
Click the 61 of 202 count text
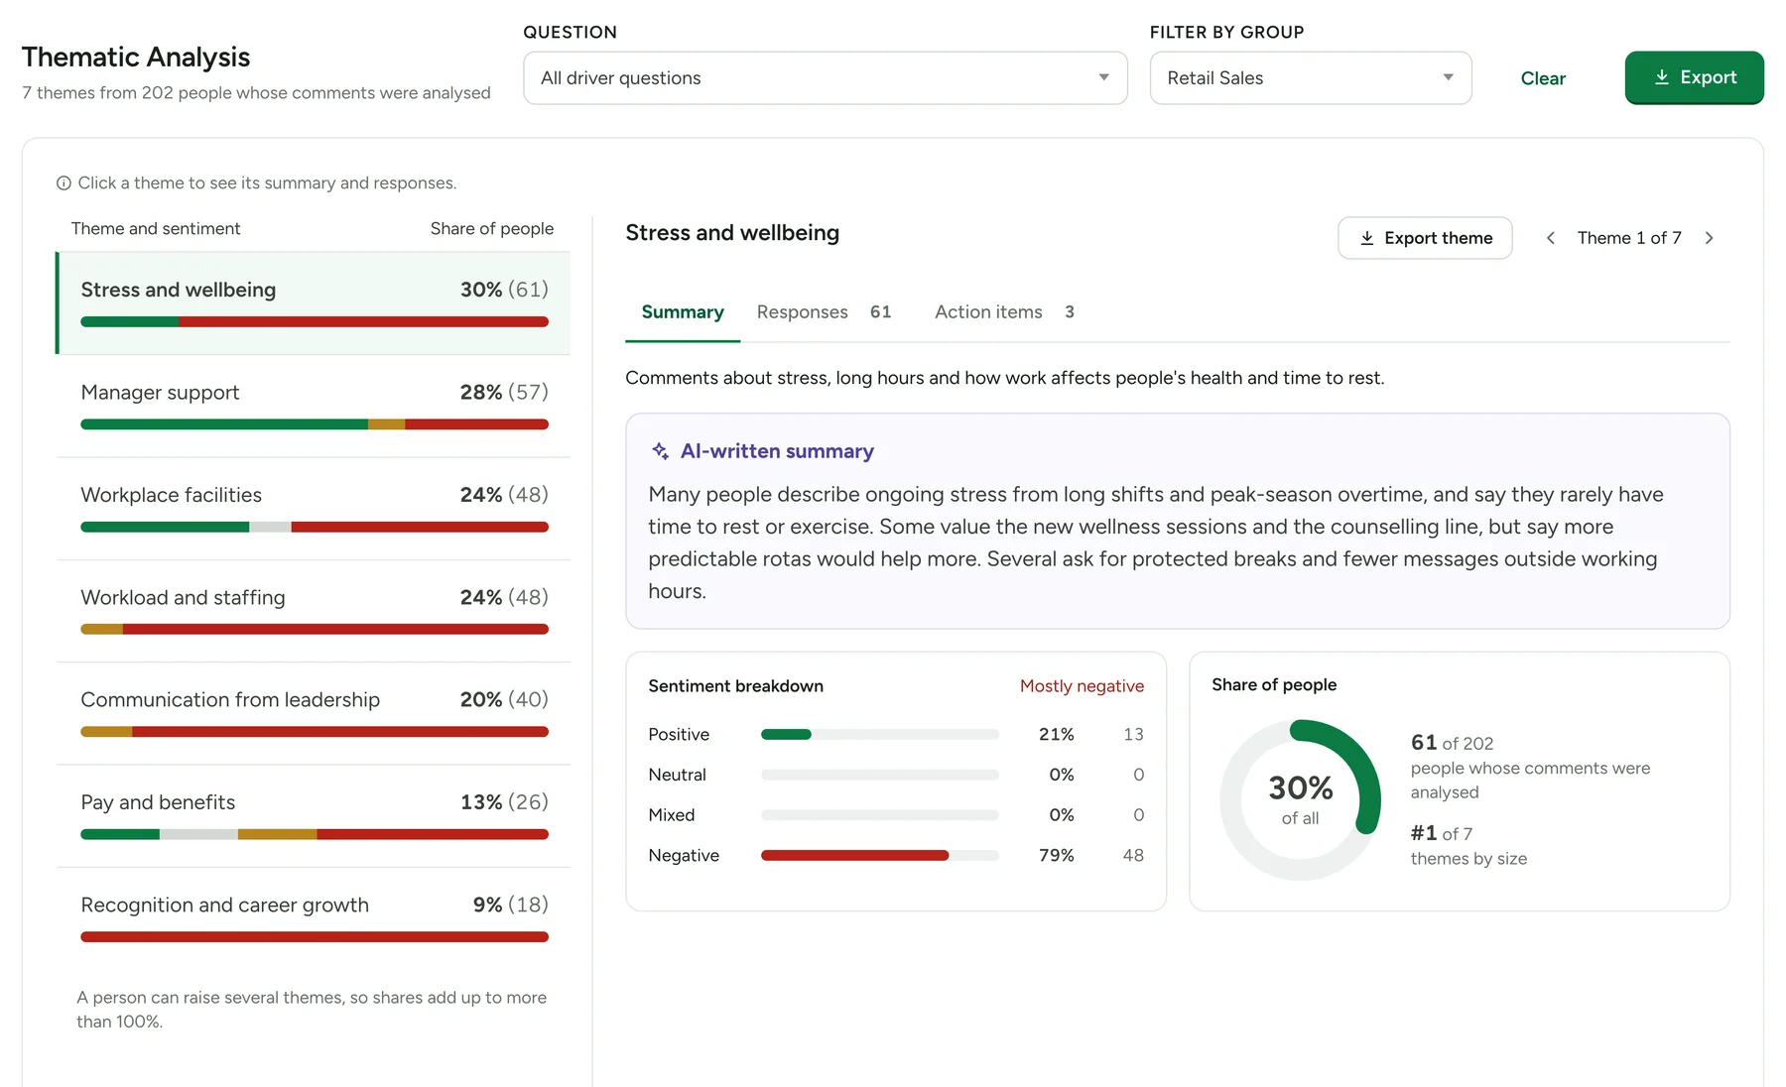tap(1452, 743)
